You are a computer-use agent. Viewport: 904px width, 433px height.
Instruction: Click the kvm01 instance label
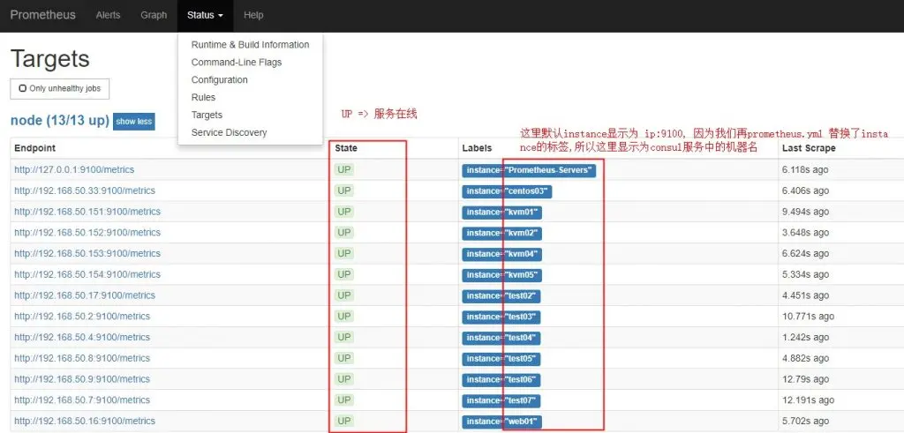pos(501,213)
